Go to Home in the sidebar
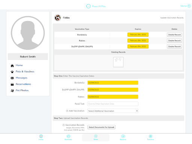This screenshot has width=192, height=144. tap(19, 65)
